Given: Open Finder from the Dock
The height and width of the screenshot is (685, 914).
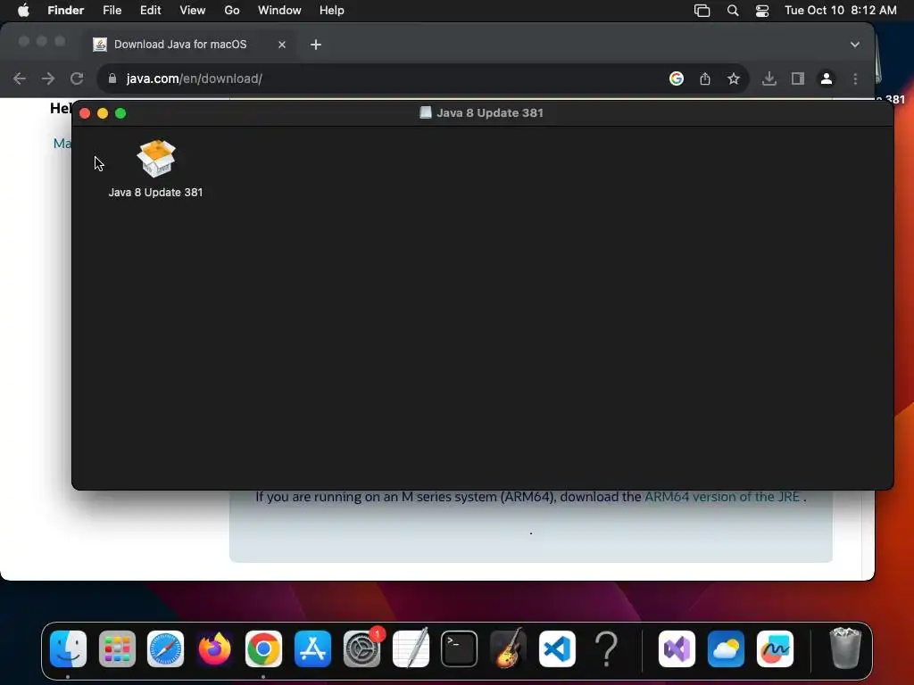Looking at the screenshot, I should (68, 649).
